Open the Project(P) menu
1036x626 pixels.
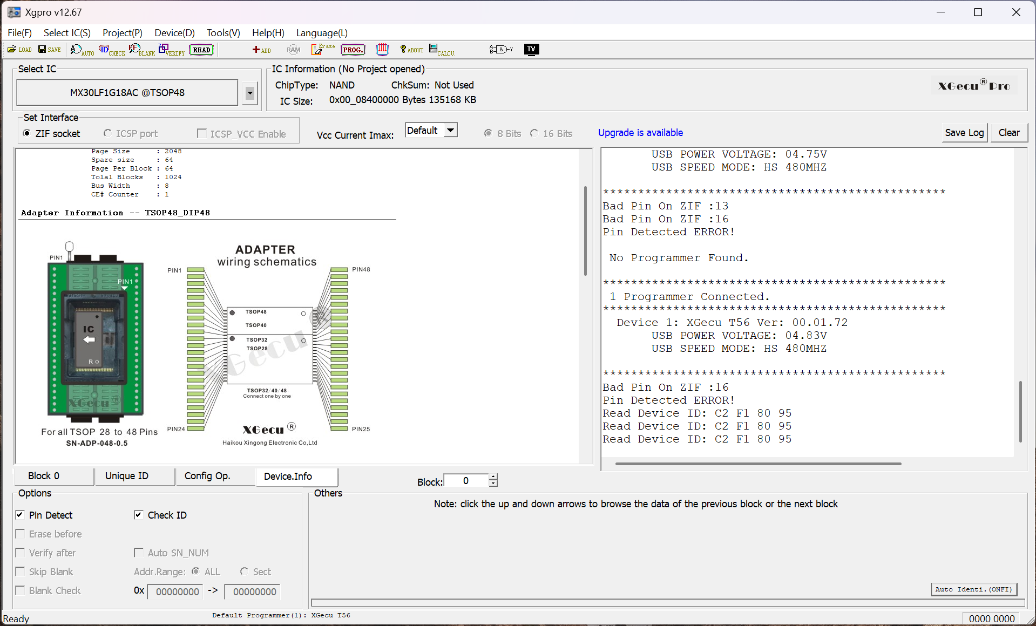point(123,33)
